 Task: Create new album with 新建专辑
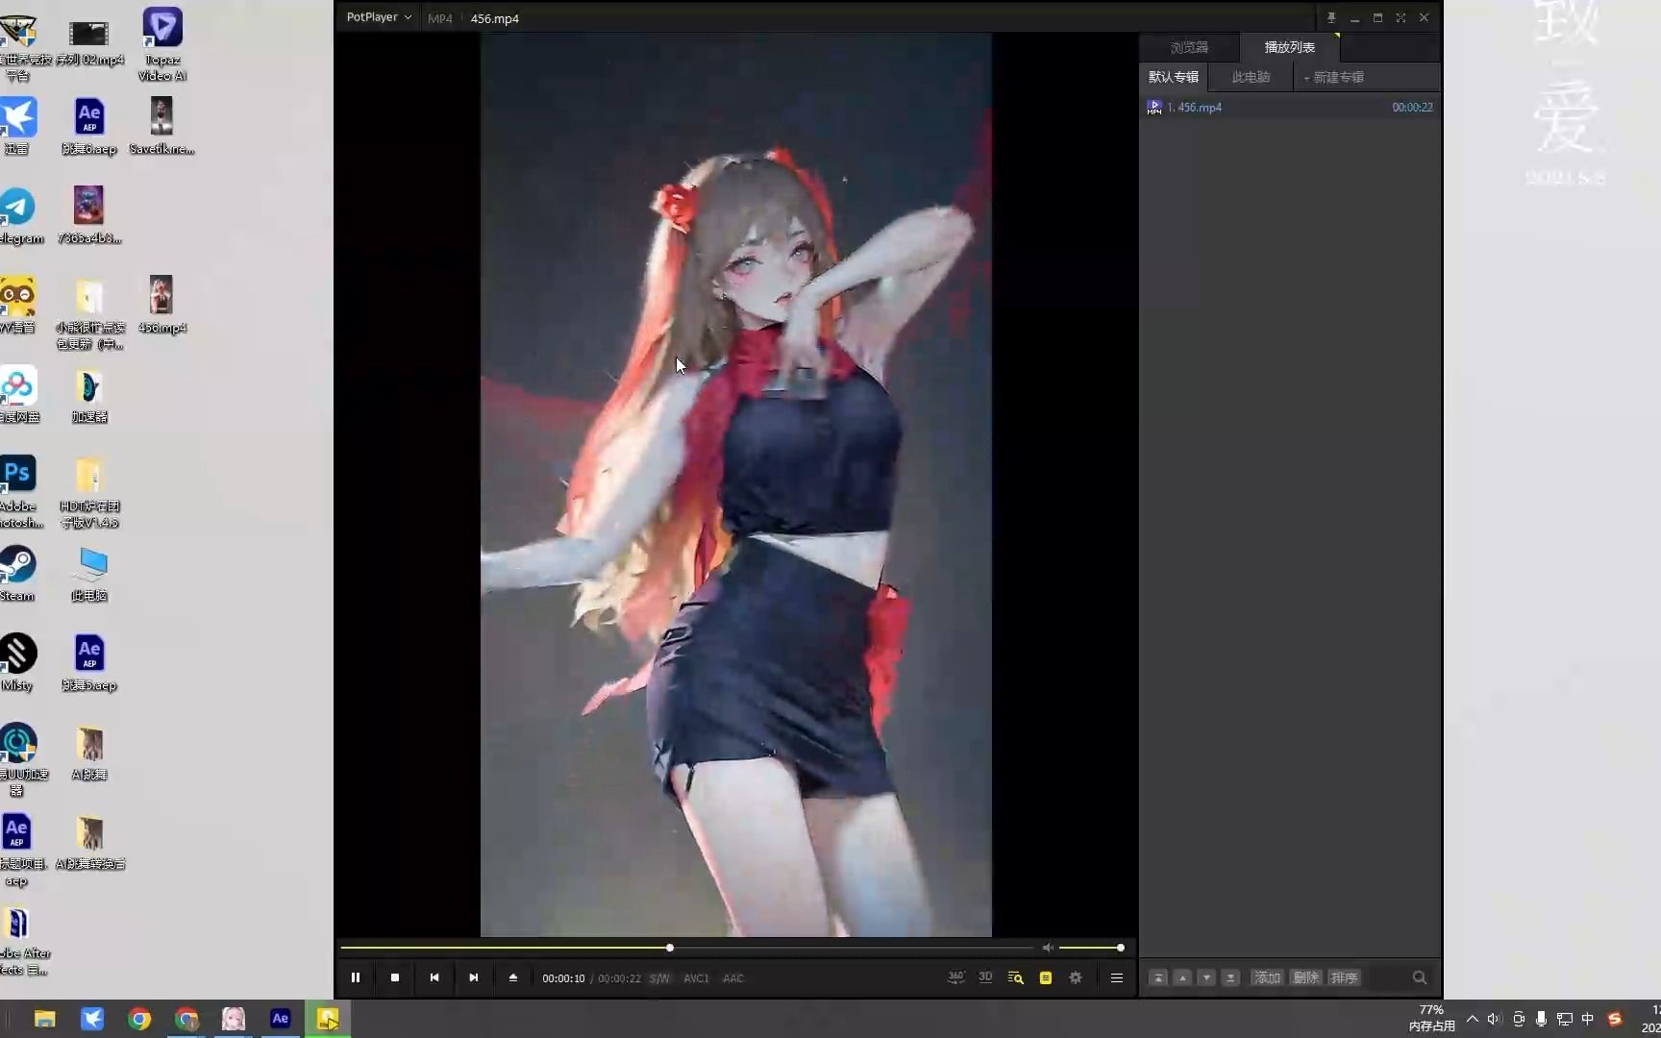pyautogui.click(x=1333, y=77)
